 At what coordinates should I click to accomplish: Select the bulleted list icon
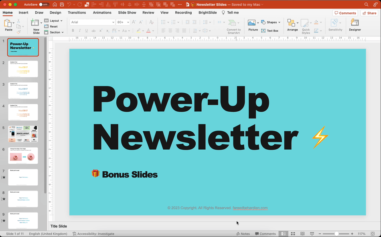(x=163, y=22)
